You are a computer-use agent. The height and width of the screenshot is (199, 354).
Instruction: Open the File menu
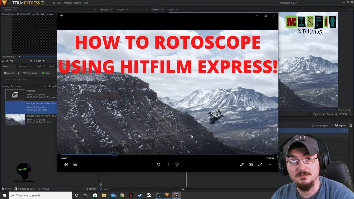(x=53, y=3)
